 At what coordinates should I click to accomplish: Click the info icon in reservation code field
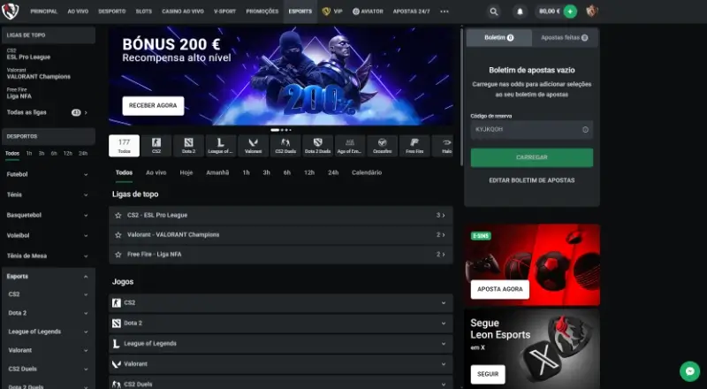[585, 129]
